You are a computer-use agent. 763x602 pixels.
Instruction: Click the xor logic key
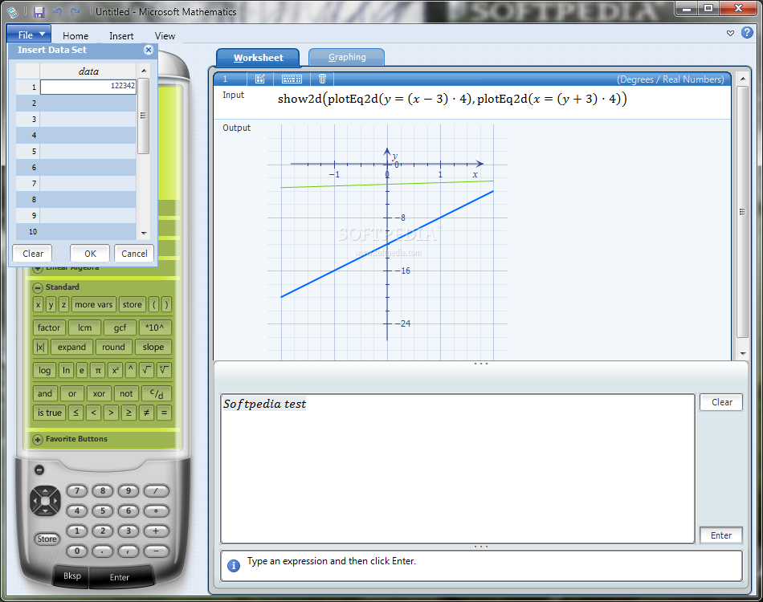[99, 394]
